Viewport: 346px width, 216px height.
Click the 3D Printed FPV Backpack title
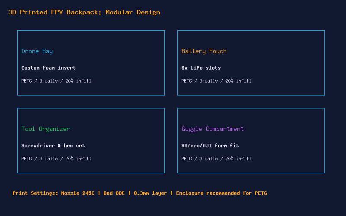coord(84,13)
